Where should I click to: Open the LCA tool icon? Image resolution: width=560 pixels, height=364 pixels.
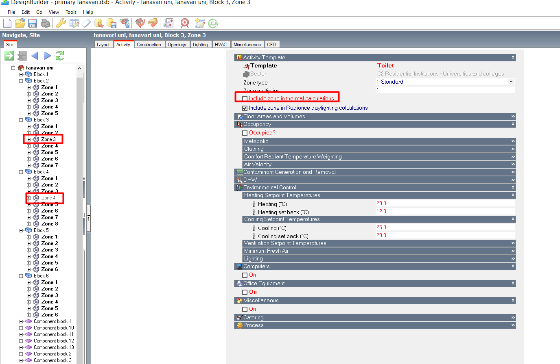[x=213, y=23]
